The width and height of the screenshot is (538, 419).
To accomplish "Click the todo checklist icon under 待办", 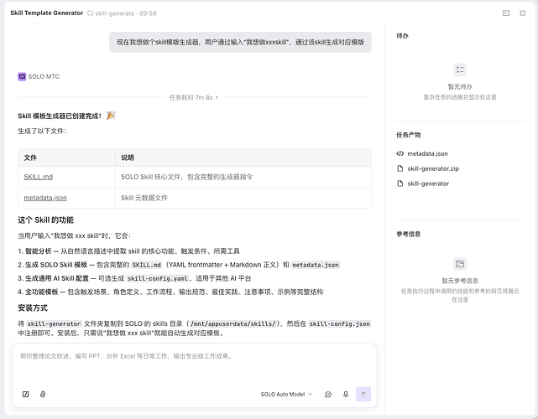I will click(x=460, y=70).
